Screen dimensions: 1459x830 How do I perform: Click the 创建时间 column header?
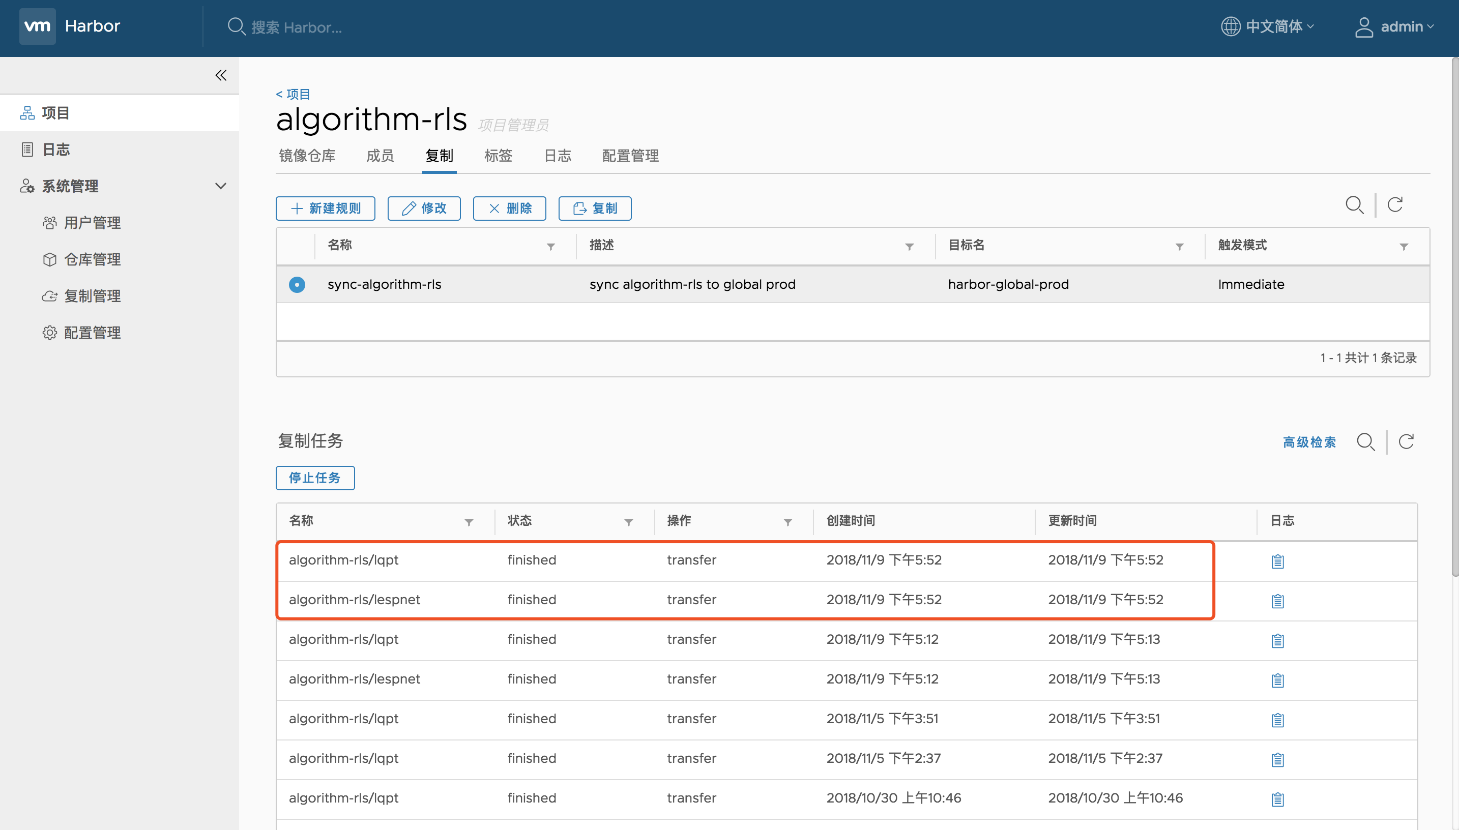coord(851,520)
